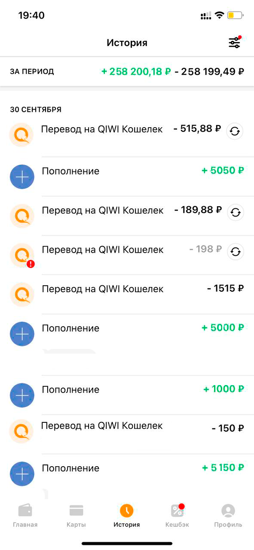
Task: Tap the plus icon of +1000 ₽ top-up
Action: point(22,395)
